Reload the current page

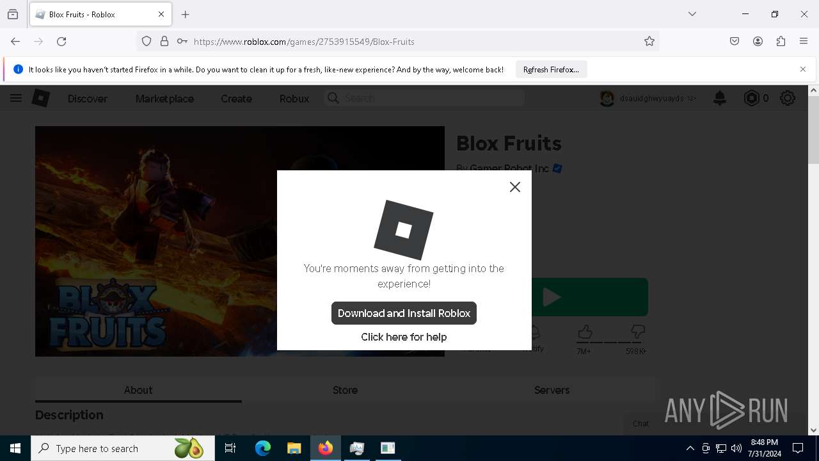61,41
